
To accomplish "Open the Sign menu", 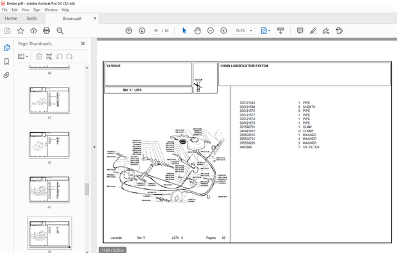I will 36,10.
